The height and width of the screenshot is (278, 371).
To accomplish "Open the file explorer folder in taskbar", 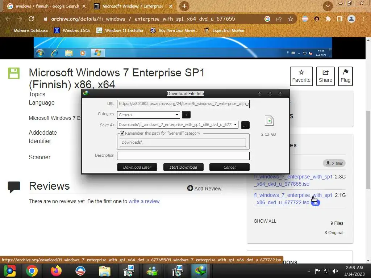I will [x=105, y=271].
